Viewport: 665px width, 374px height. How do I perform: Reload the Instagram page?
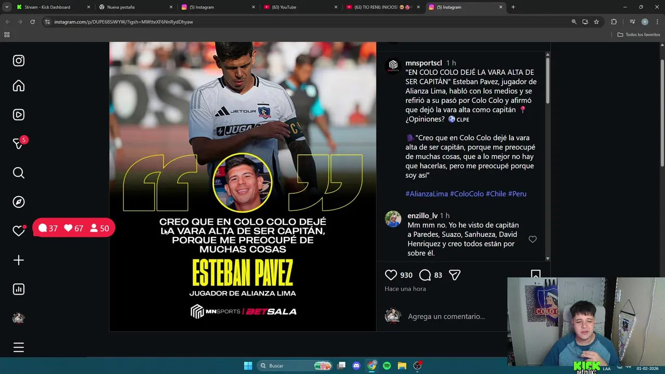pyautogui.click(x=32, y=22)
